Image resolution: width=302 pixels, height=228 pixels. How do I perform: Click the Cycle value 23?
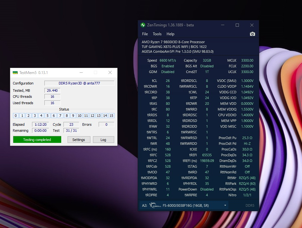coord(71,124)
